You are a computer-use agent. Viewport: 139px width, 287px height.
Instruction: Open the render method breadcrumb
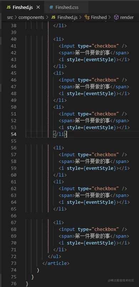coord(127,18)
